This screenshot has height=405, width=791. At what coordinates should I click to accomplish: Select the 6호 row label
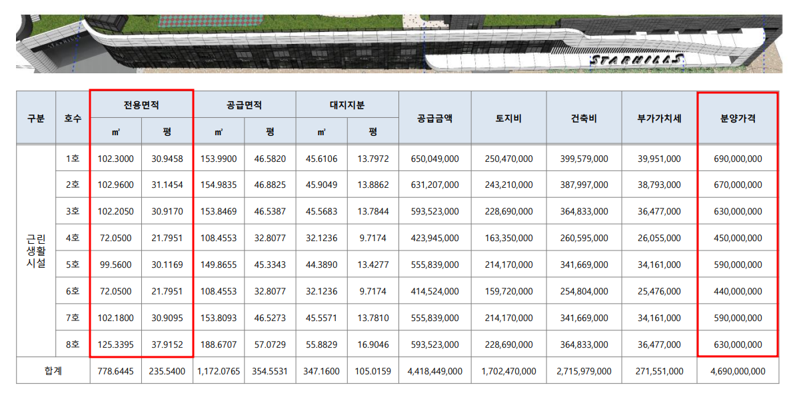coord(73,291)
